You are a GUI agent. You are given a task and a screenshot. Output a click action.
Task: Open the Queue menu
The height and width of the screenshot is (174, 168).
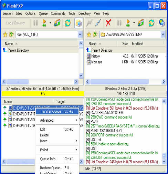coord(43,13)
